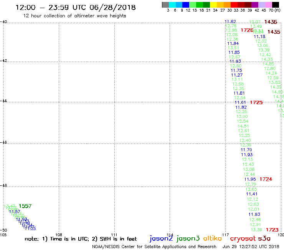This screenshot has width=284, height=250.
Task: Click the cryosat time stamp 1724
Action: 266,179
